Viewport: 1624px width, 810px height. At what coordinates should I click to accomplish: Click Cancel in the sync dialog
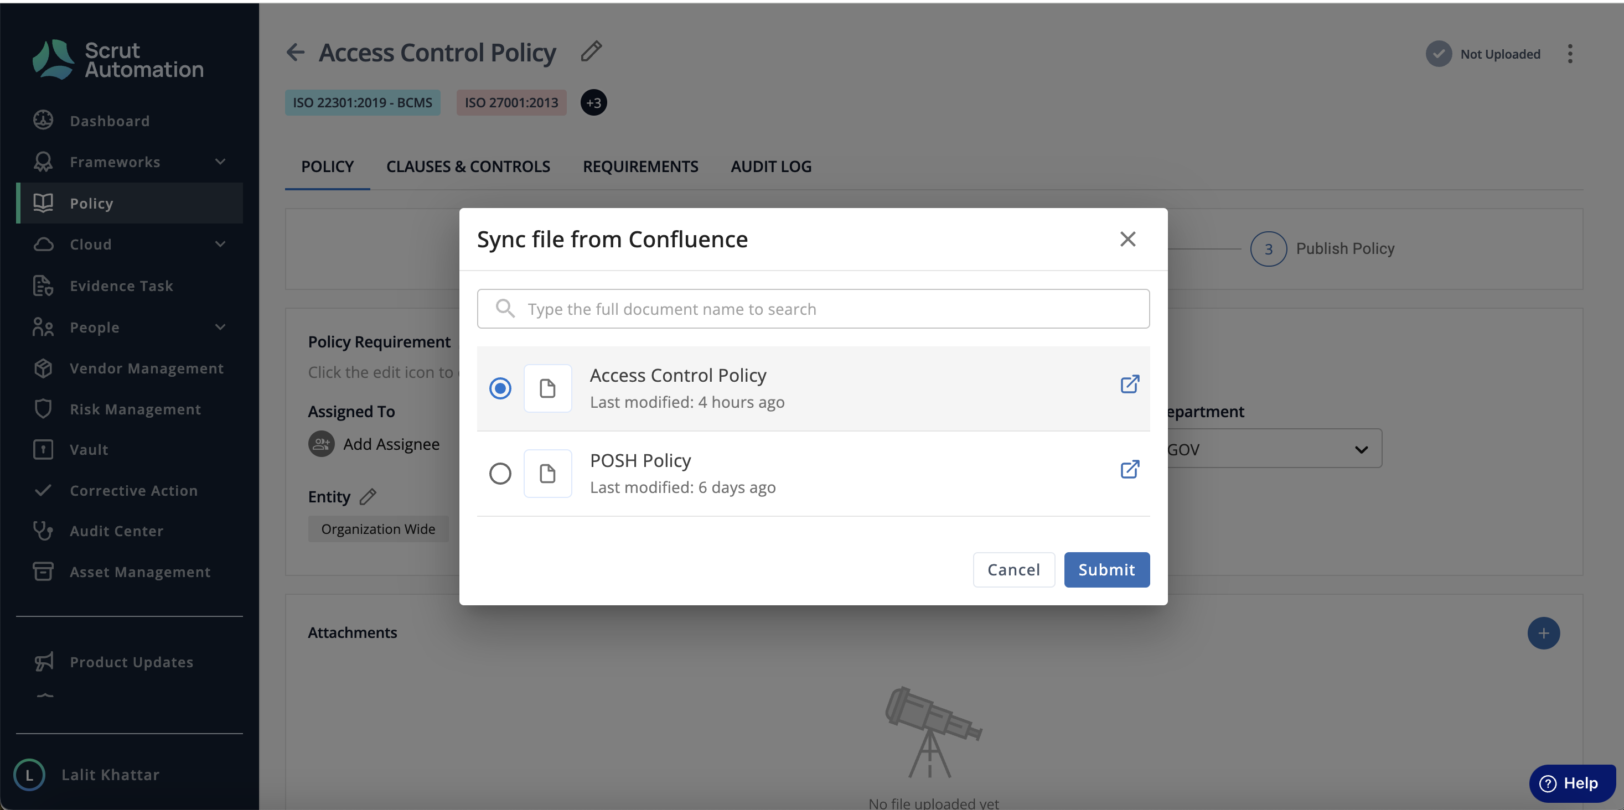click(1013, 569)
